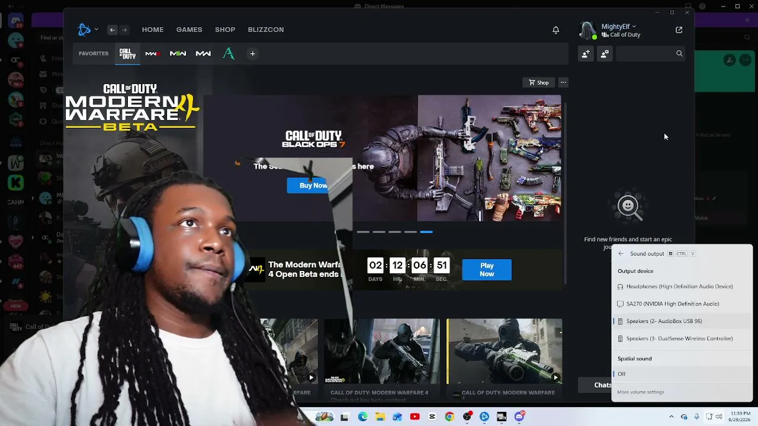
Task: Open the weapon skins banner image
Action: [489, 158]
